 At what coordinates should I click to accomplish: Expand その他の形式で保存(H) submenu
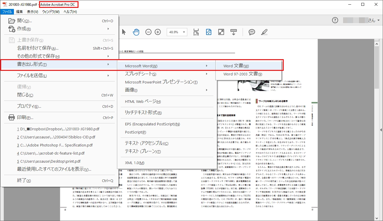[x=59, y=56]
